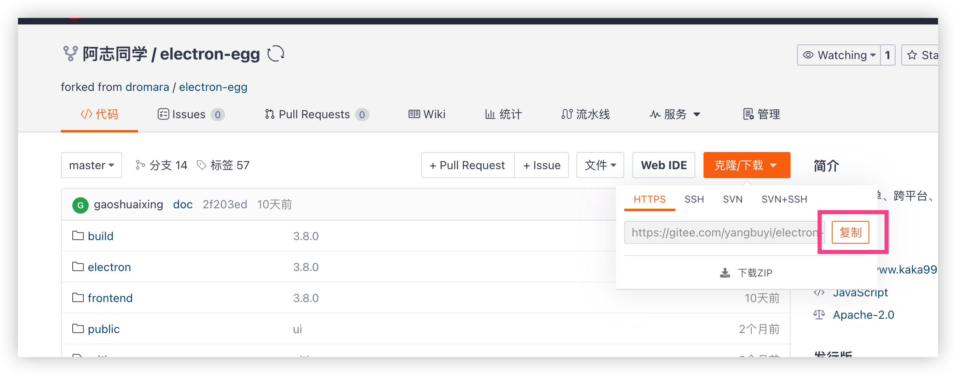This screenshot has height=375, width=956.
Task: Open the 服务 dropdown menu
Action: [675, 114]
